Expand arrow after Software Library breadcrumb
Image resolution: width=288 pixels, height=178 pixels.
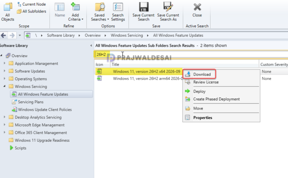tap(79, 36)
